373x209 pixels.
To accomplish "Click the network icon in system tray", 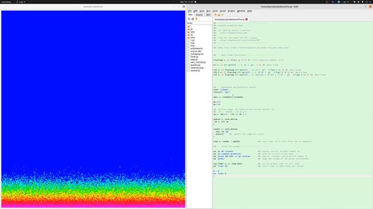I will 354,2.
